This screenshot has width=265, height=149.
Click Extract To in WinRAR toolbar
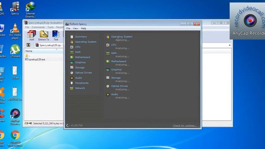click(x=44, y=36)
